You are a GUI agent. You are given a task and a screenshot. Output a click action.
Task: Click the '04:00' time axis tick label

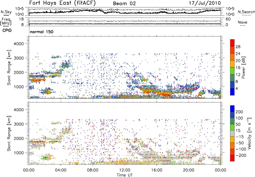click(x=61, y=170)
